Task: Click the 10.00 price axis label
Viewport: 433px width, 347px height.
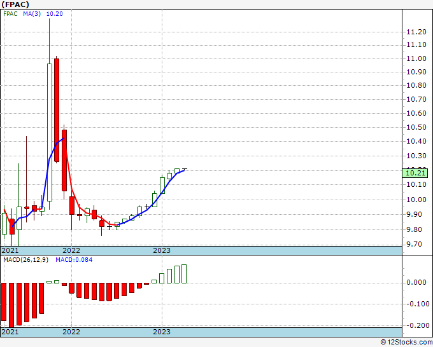Action: coord(416,200)
